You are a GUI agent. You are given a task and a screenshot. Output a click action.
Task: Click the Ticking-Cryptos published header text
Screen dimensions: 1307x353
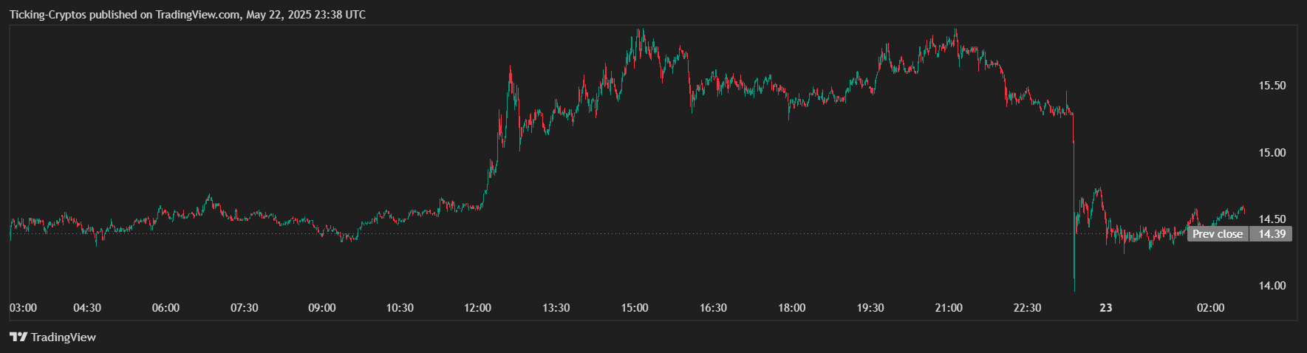coord(187,15)
